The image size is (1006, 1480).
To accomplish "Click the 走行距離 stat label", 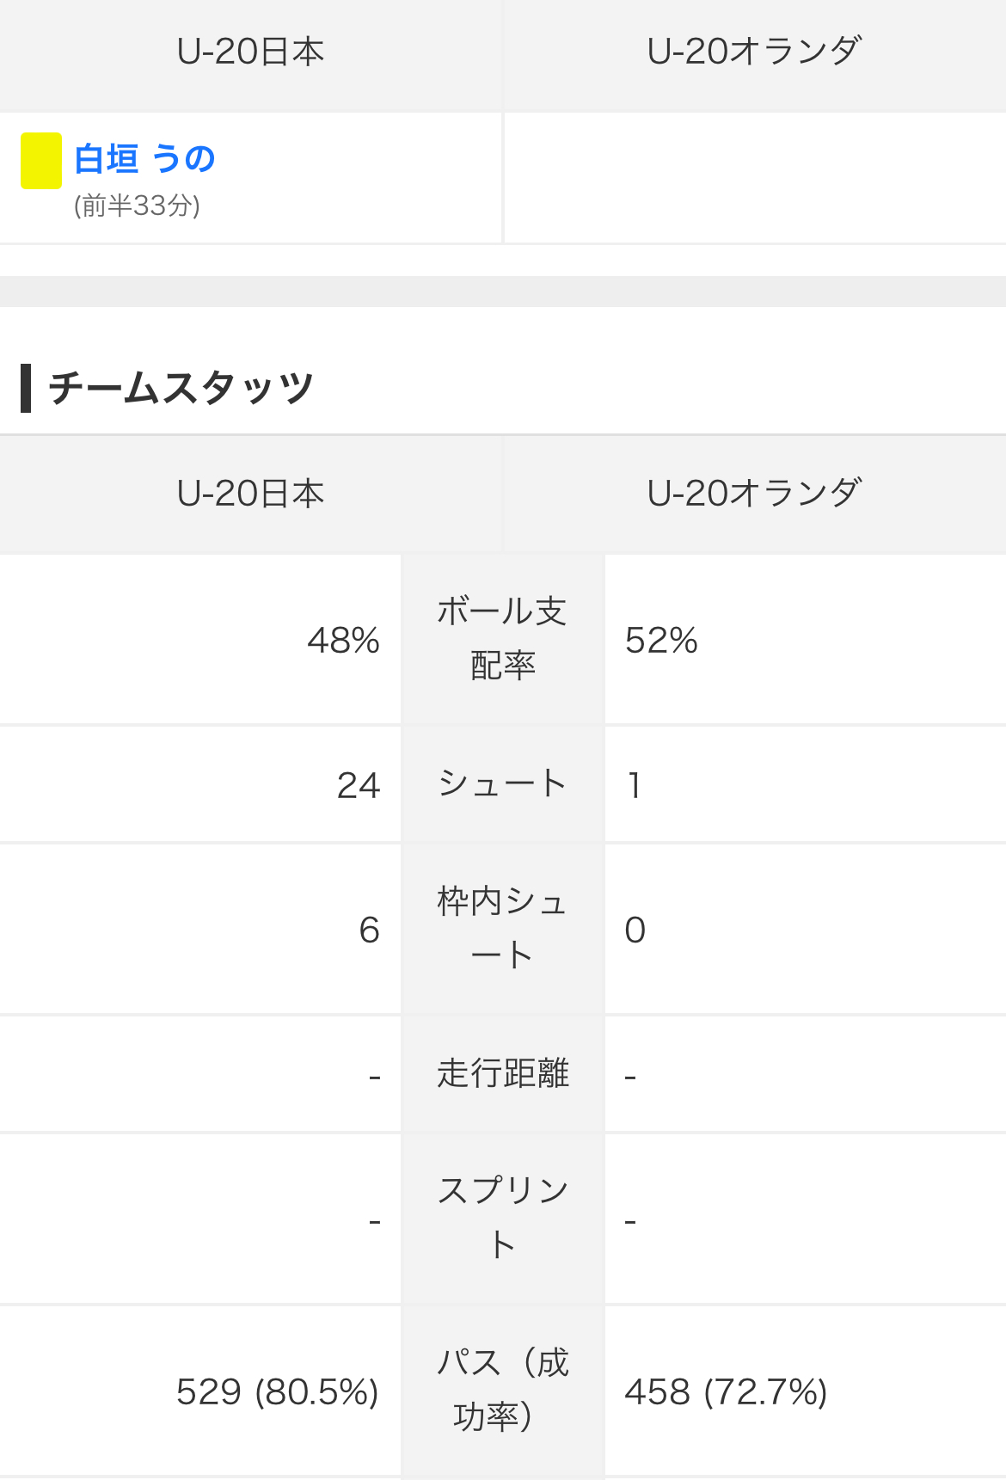I will [x=502, y=1073].
